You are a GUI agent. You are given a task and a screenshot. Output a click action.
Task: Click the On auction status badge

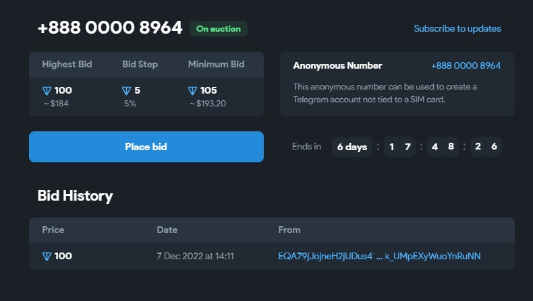[x=219, y=29]
